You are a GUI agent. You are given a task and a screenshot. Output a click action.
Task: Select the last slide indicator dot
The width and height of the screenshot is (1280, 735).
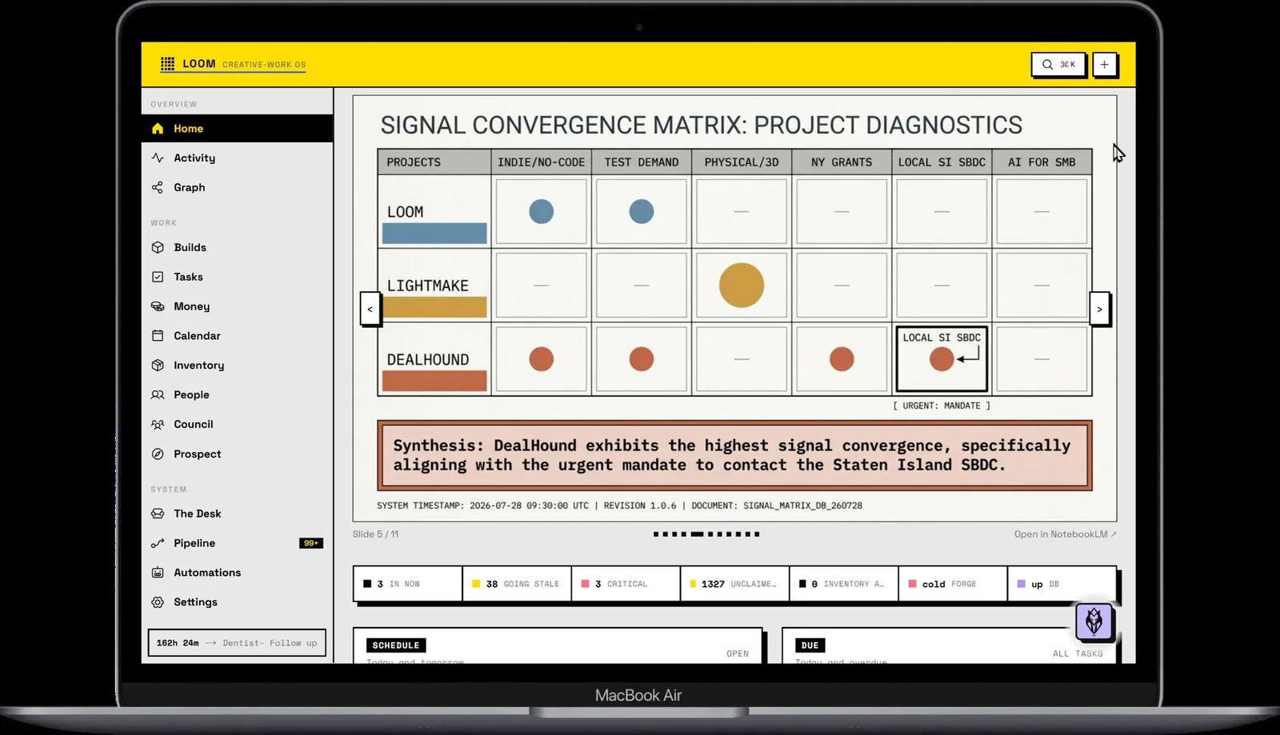pos(757,534)
